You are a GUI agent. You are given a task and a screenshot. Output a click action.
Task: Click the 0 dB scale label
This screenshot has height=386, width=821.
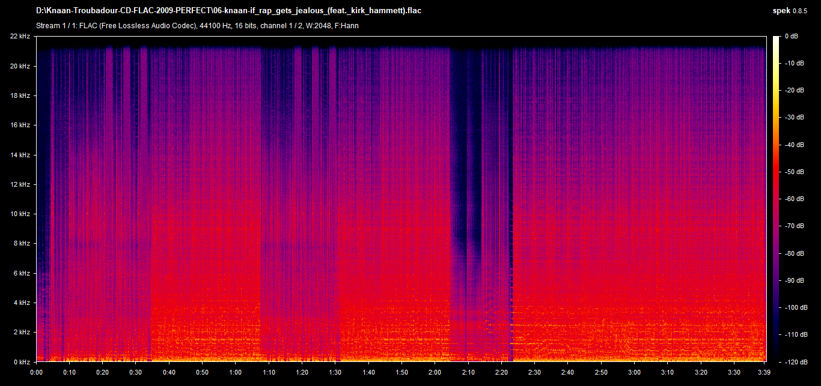(792, 37)
